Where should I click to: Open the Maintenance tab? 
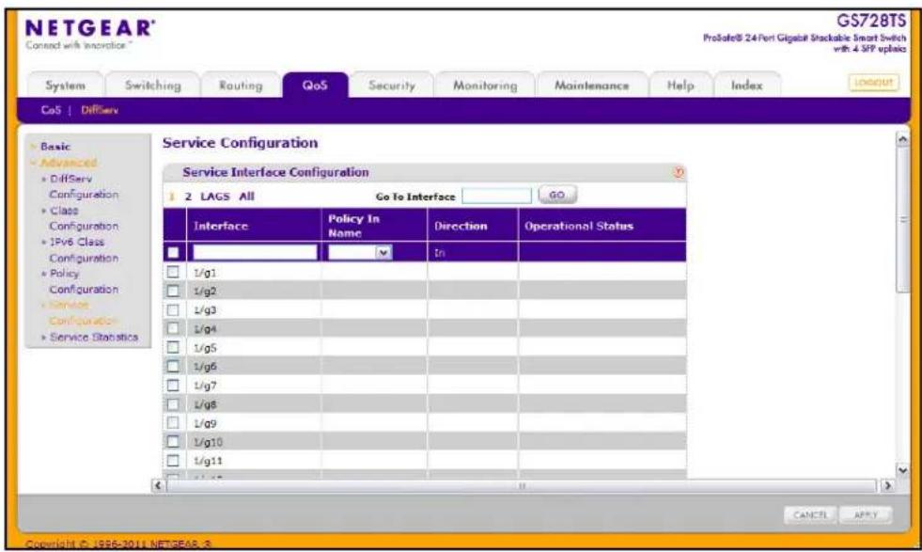pos(591,86)
